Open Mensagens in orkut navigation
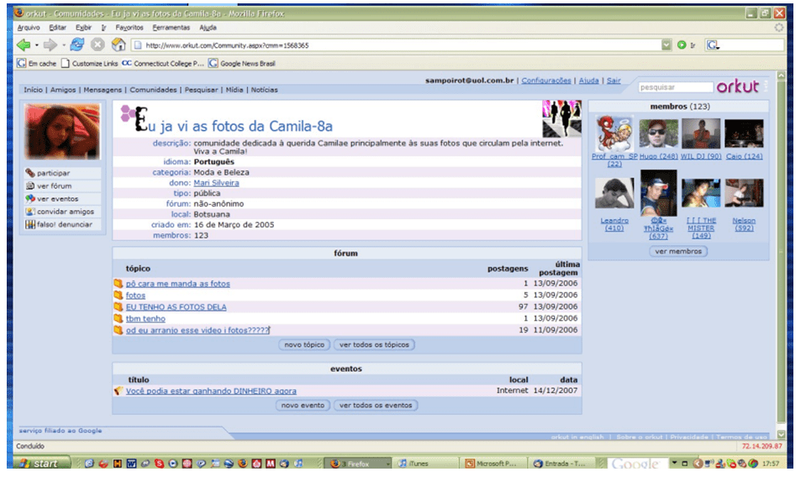The height and width of the screenshot is (477, 806). point(103,89)
